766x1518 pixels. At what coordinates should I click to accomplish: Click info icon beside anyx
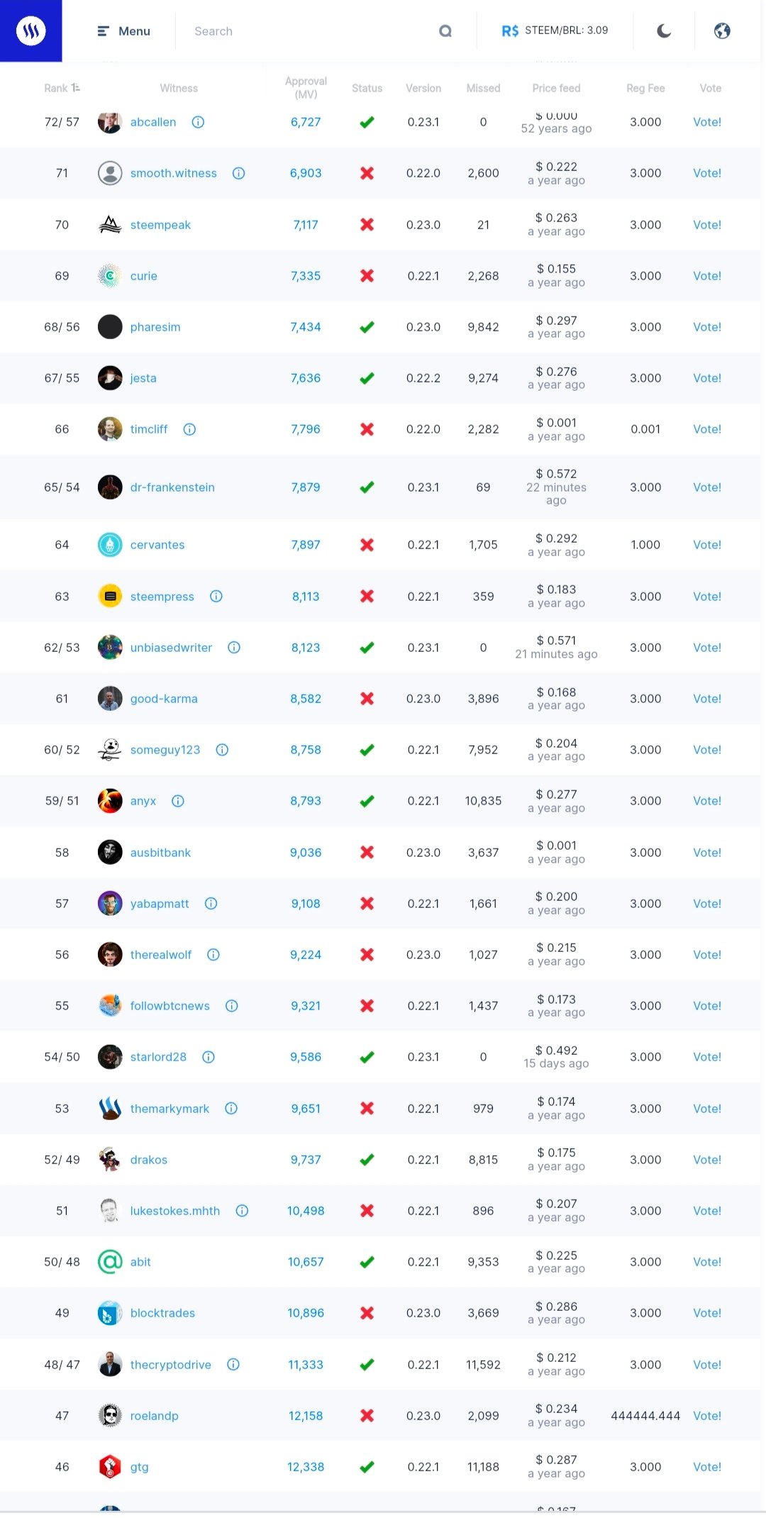[178, 801]
